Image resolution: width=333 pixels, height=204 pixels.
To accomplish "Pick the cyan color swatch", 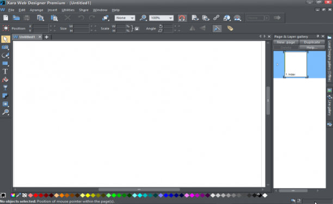I will click(x=140, y=195).
